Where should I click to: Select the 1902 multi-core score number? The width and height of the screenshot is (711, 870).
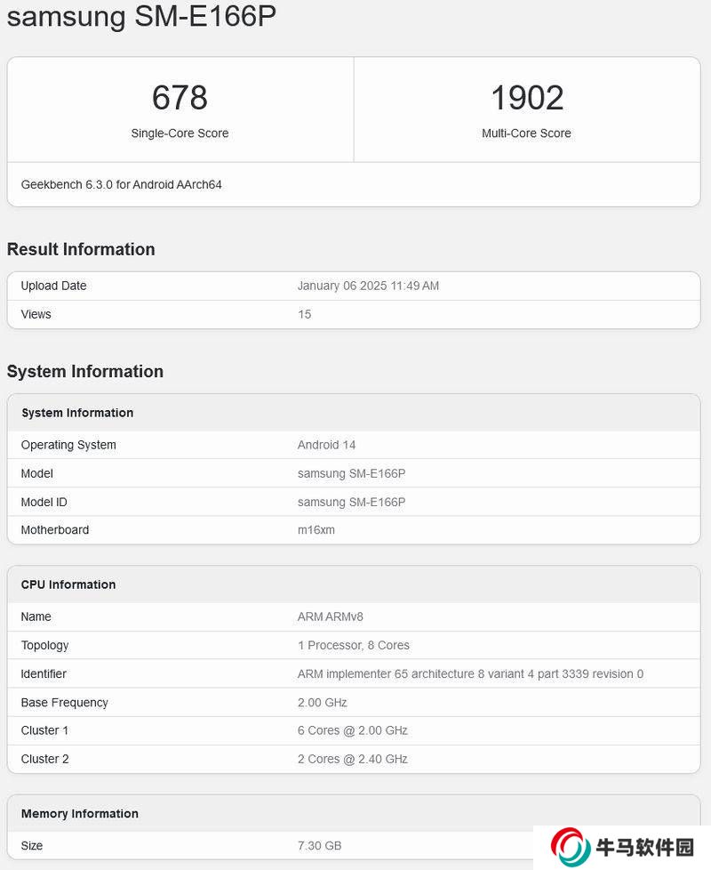point(527,98)
